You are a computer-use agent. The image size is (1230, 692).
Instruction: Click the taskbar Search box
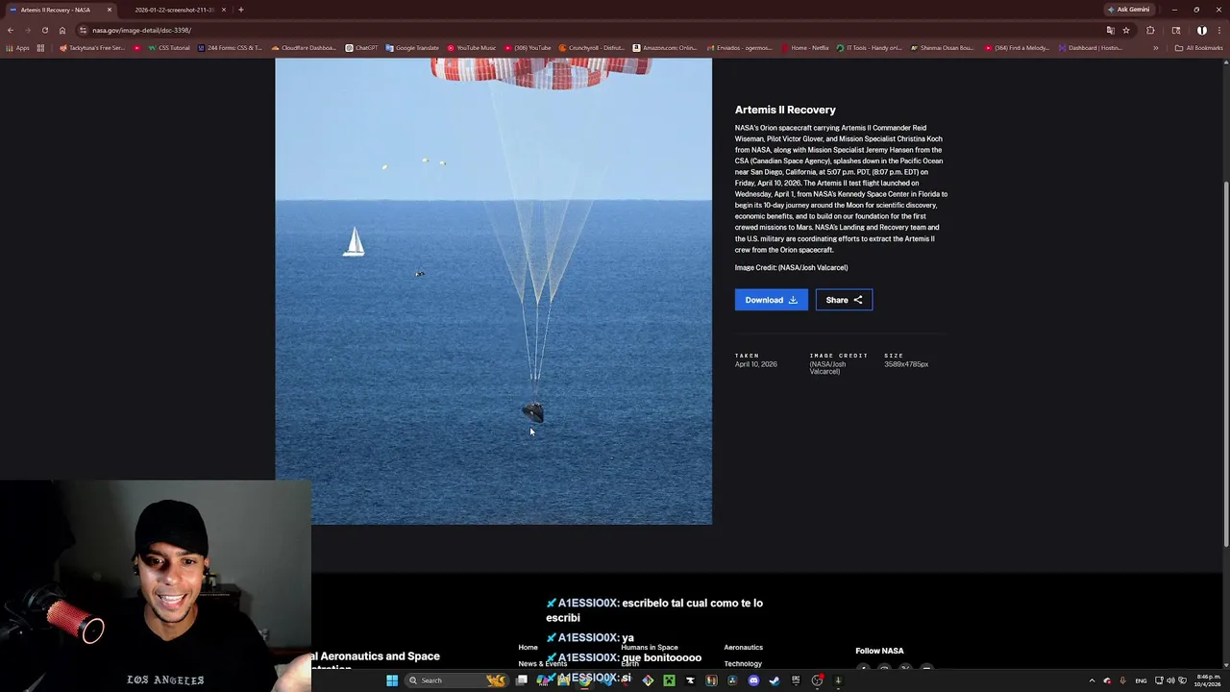pyautogui.click(x=456, y=680)
